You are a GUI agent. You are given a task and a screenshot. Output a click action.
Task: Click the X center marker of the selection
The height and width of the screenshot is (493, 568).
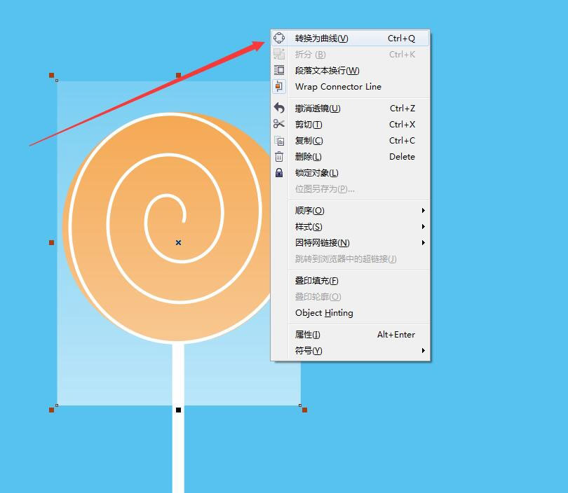point(178,243)
